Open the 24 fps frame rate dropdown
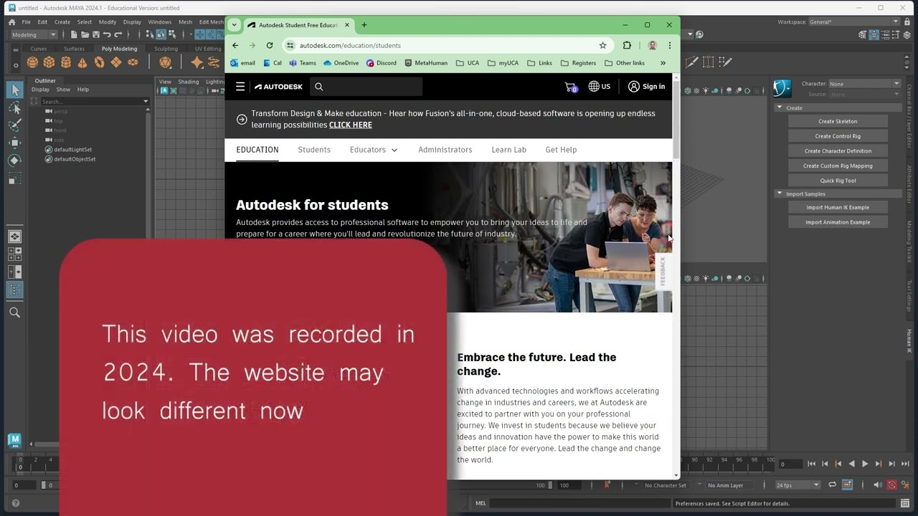This screenshot has height=516, width=918. tap(798, 485)
